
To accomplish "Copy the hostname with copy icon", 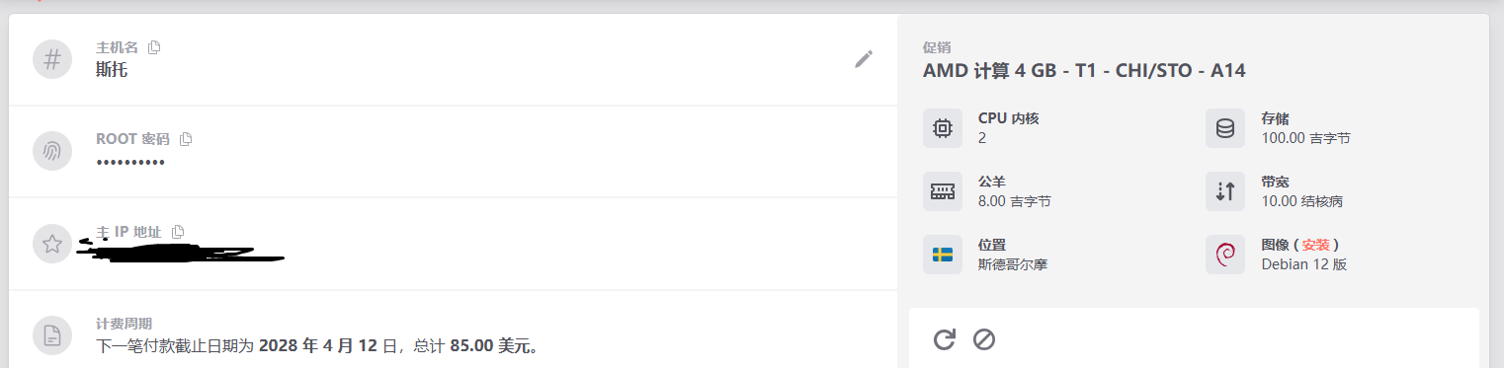I will tap(154, 47).
